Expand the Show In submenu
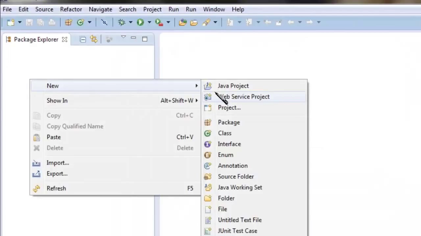Viewport: 421px width, 236px height. pos(115,101)
